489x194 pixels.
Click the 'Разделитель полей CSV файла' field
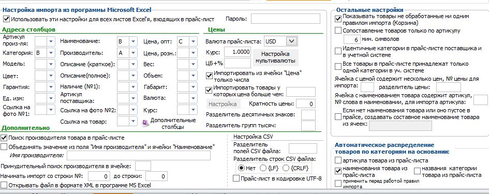pyautogui.click(x=303, y=148)
